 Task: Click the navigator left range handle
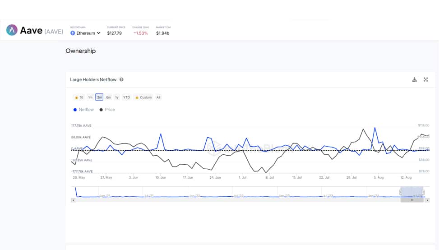click(x=401, y=192)
